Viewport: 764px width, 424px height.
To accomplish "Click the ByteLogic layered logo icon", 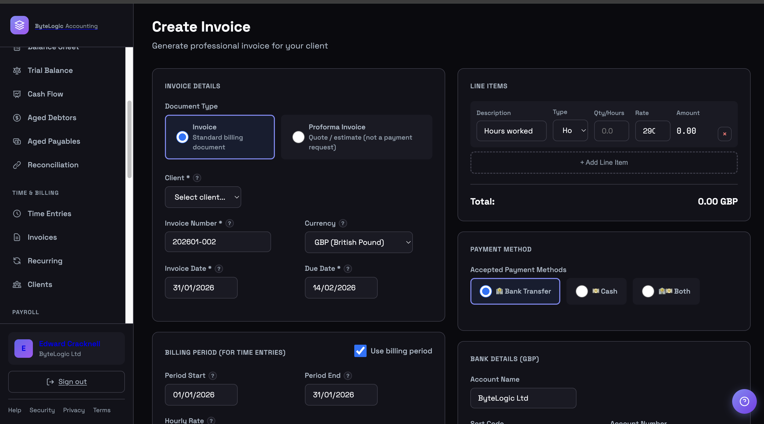I will (x=19, y=25).
